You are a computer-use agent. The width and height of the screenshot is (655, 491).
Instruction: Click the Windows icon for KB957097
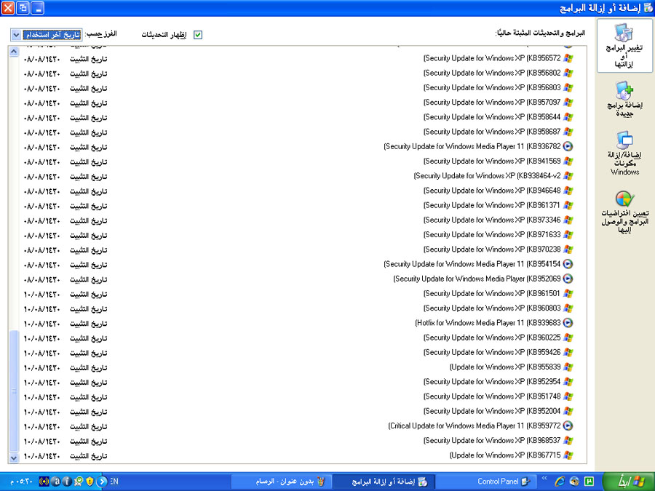point(568,103)
